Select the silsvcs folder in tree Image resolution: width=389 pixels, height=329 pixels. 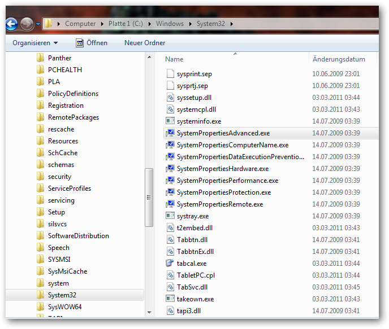[57, 224]
